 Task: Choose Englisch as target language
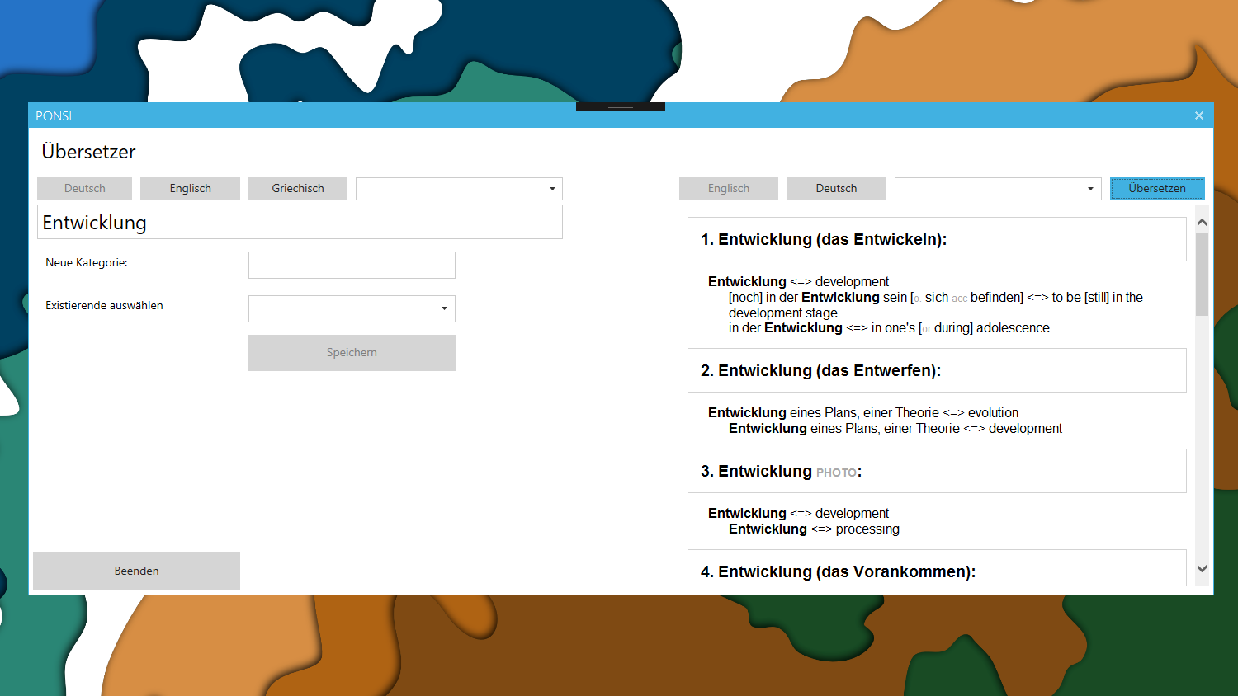coord(728,189)
